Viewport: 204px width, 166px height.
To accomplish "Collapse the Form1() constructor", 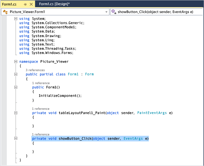I will [x=16, y=87].
